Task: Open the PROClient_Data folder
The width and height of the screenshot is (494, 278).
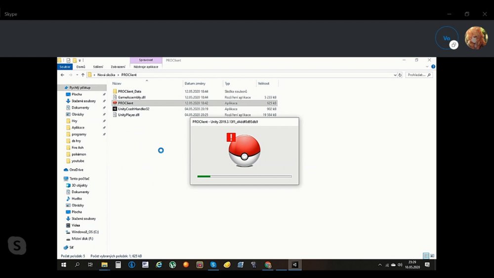Action: 129,91
